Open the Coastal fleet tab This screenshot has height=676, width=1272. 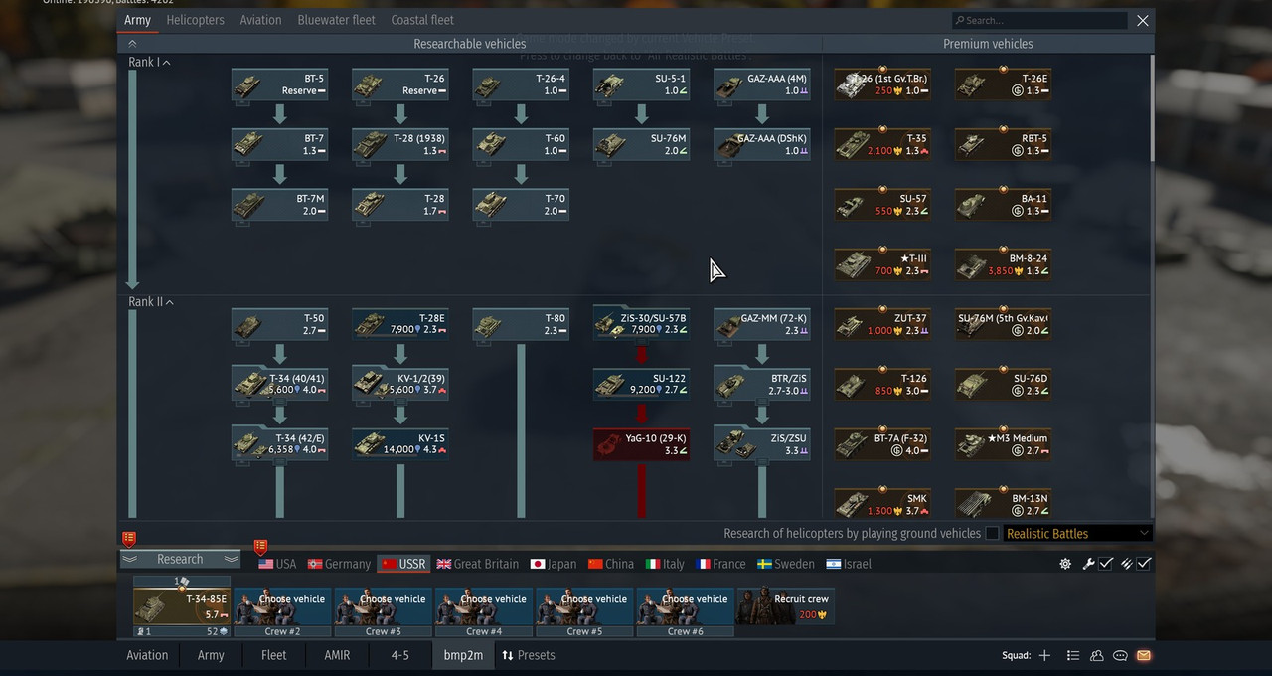tap(422, 20)
